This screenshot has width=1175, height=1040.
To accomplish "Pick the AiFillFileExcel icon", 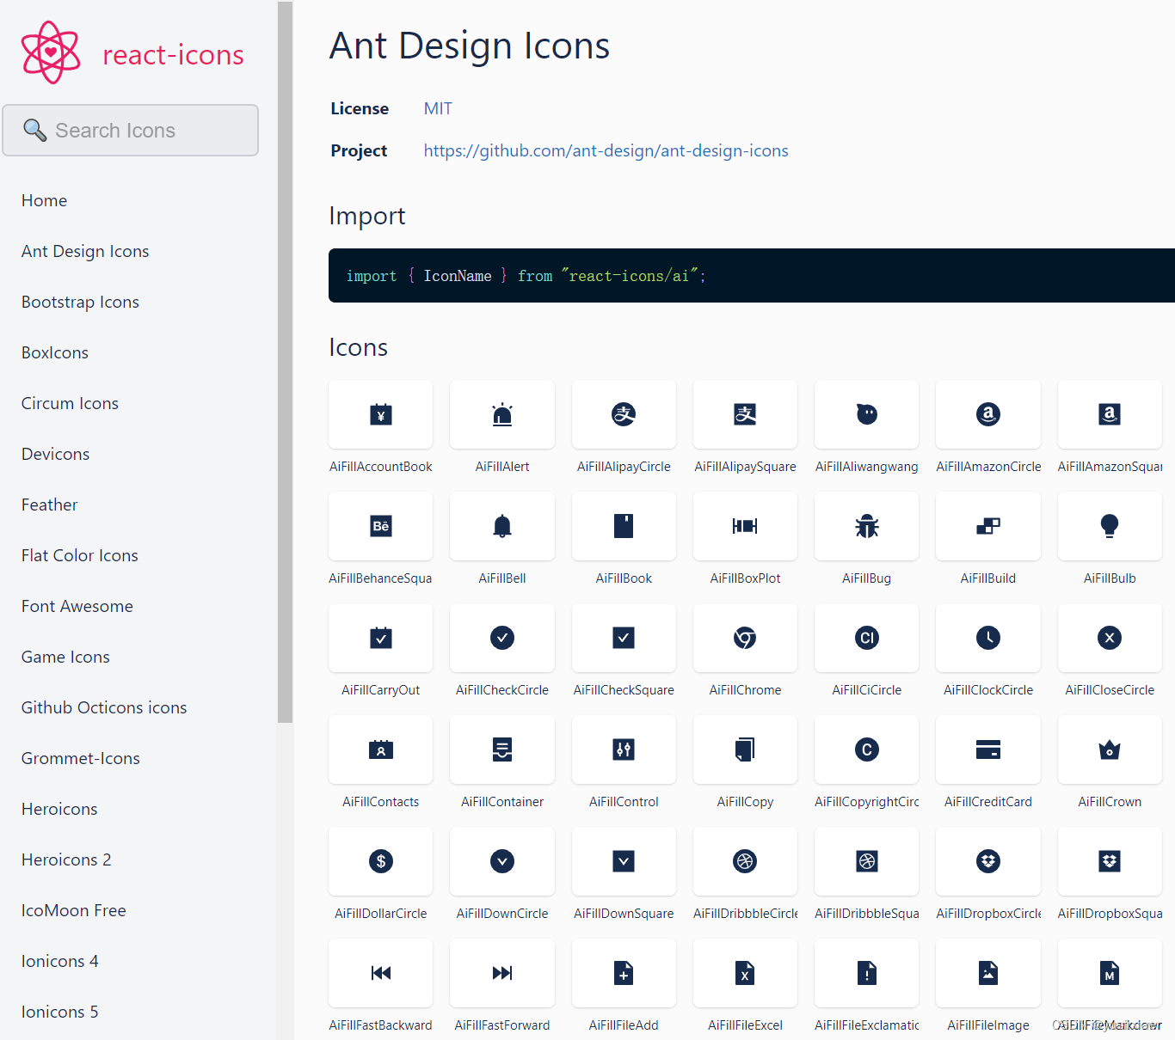I will [745, 973].
